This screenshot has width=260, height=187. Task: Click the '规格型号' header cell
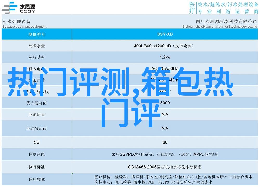point(37,34)
